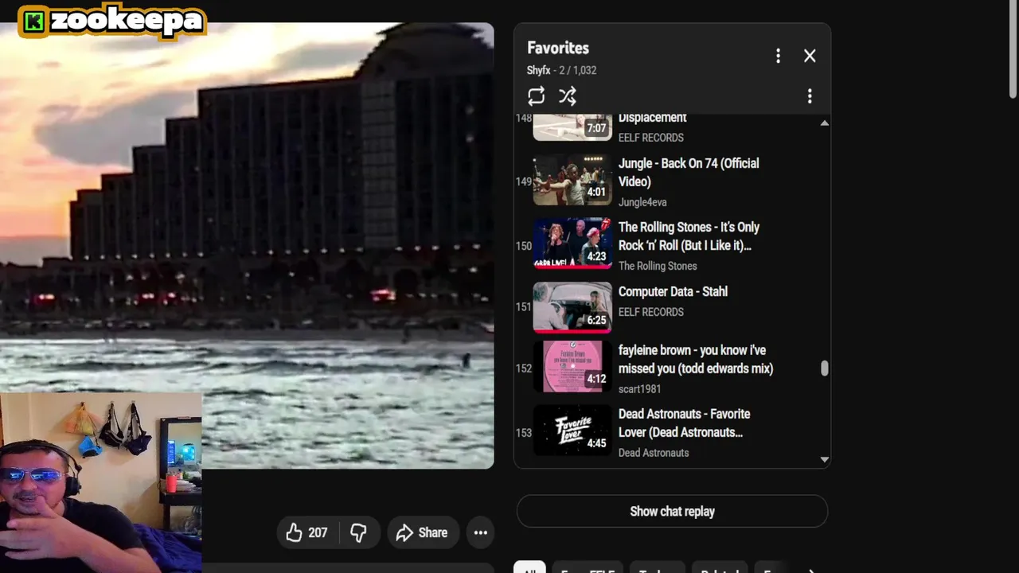
Task: Play Computer Data Stahl thumbnail
Action: coord(572,307)
